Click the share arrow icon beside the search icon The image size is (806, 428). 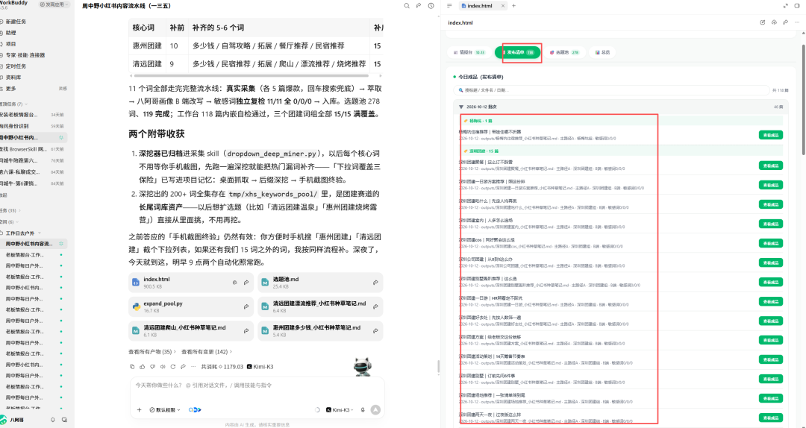coord(419,6)
